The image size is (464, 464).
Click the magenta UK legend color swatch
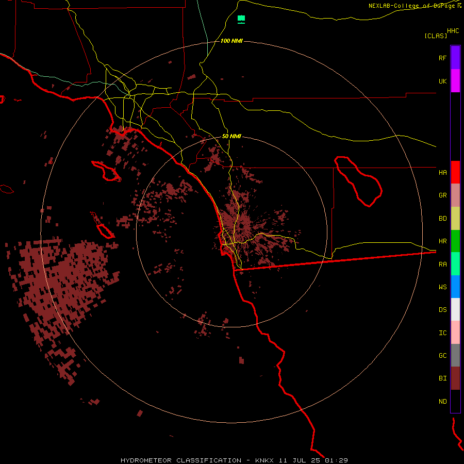click(x=455, y=81)
